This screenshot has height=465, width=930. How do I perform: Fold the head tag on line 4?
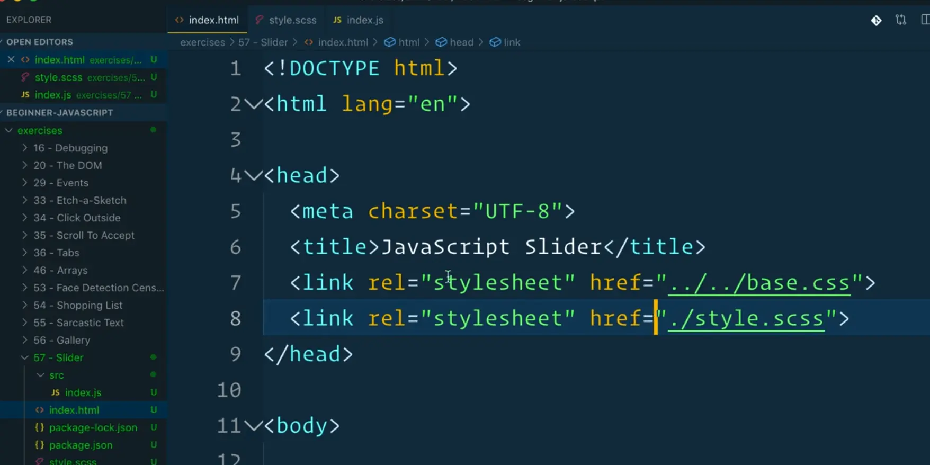(254, 175)
